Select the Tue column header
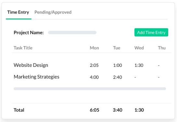 point(117,48)
